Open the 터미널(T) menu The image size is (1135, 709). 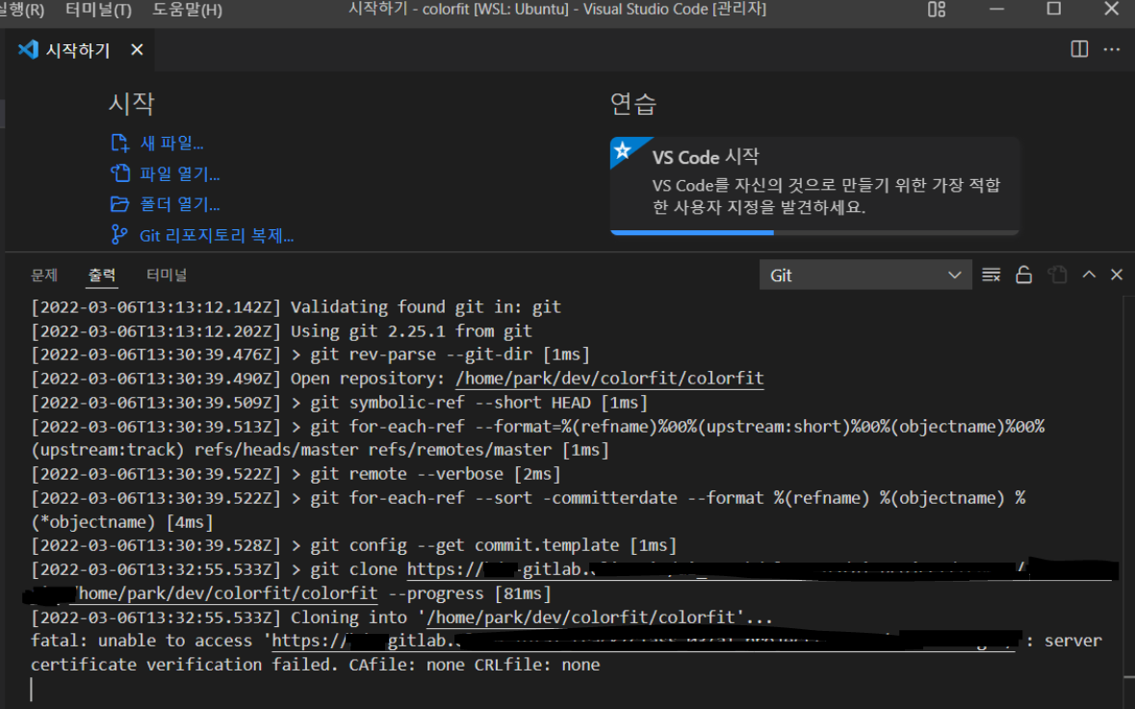98,11
